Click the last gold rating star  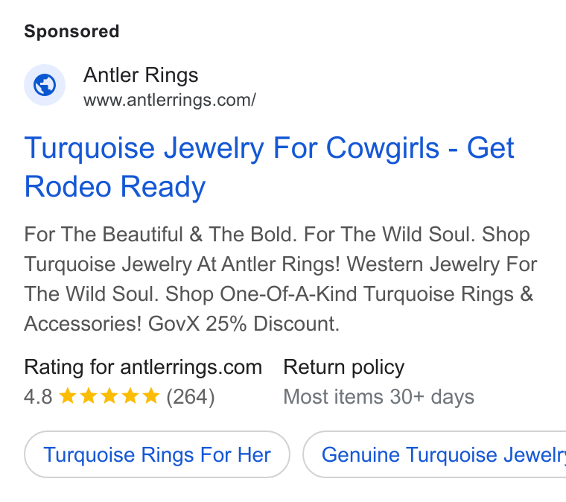click(x=151, y=395)
